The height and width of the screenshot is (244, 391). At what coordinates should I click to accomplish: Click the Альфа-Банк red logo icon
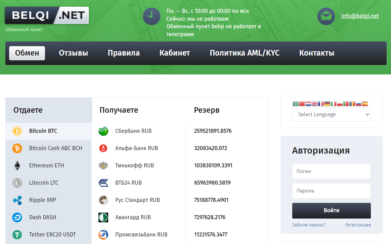tap(103, 148)
